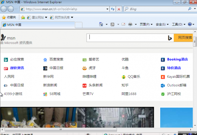Click the 中国日报 dark square icon
197x135 pixels.
(45, 68)
